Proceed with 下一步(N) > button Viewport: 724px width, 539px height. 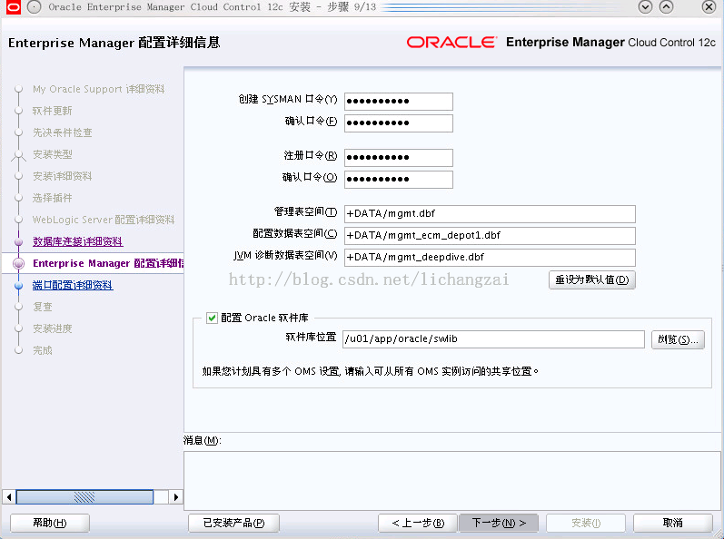click(499, 523)
